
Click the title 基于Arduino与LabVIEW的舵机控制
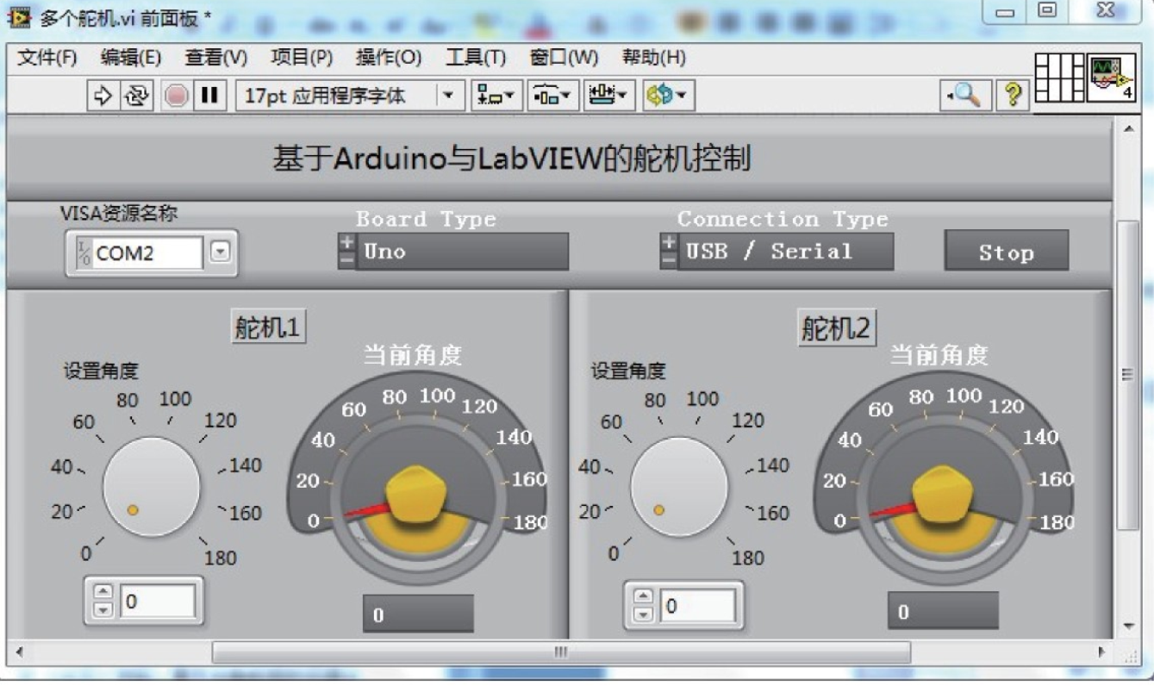coord(512,159)
